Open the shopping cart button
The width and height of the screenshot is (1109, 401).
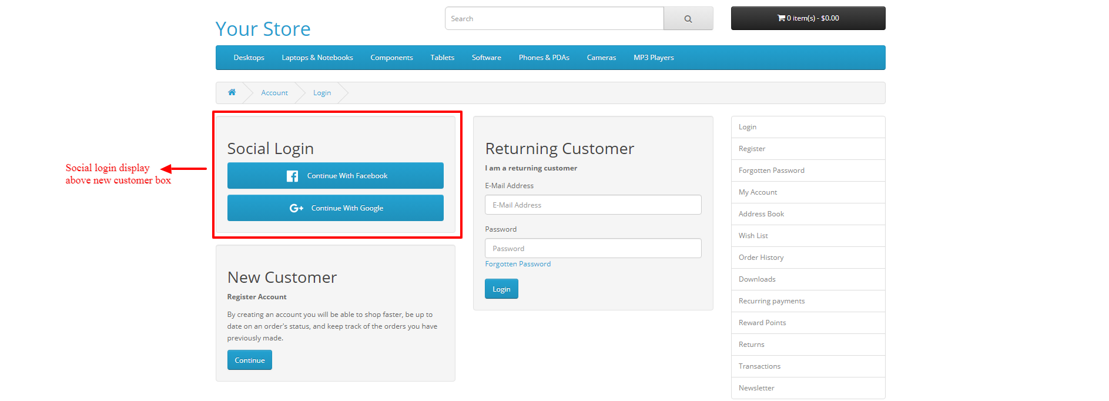808,18
